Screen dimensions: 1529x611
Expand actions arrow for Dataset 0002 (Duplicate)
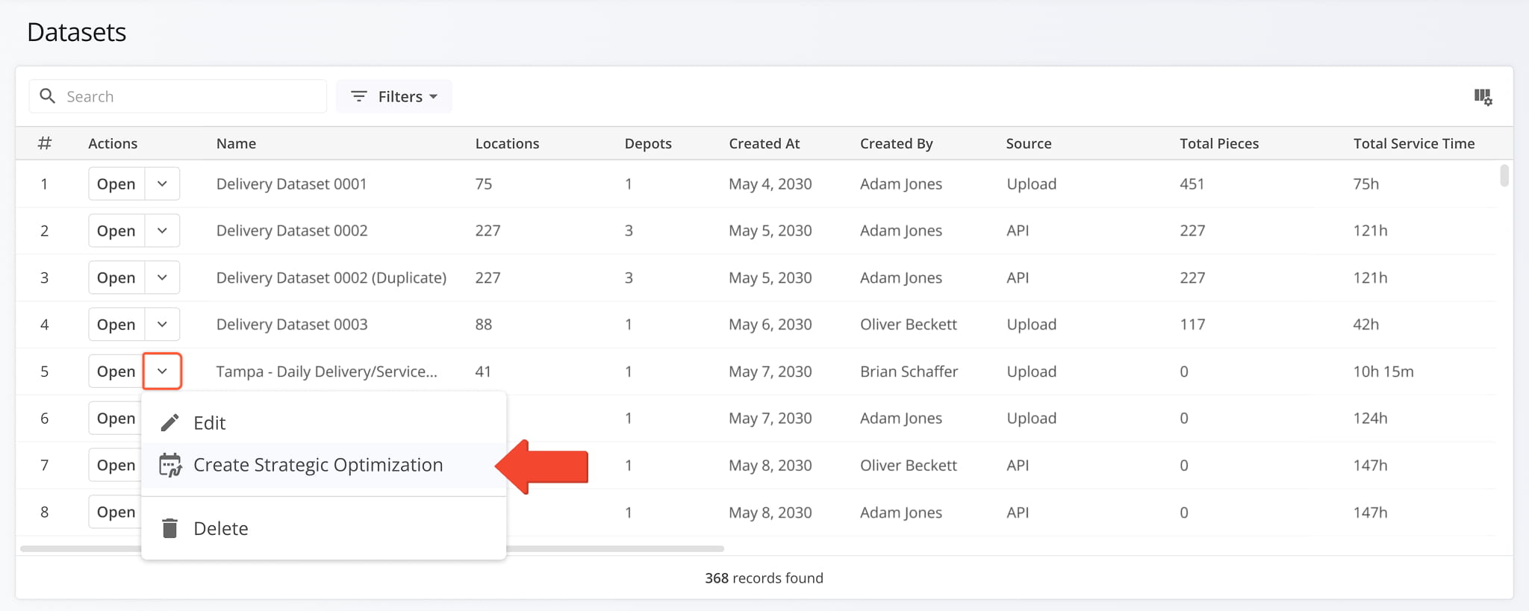[162, 278]
